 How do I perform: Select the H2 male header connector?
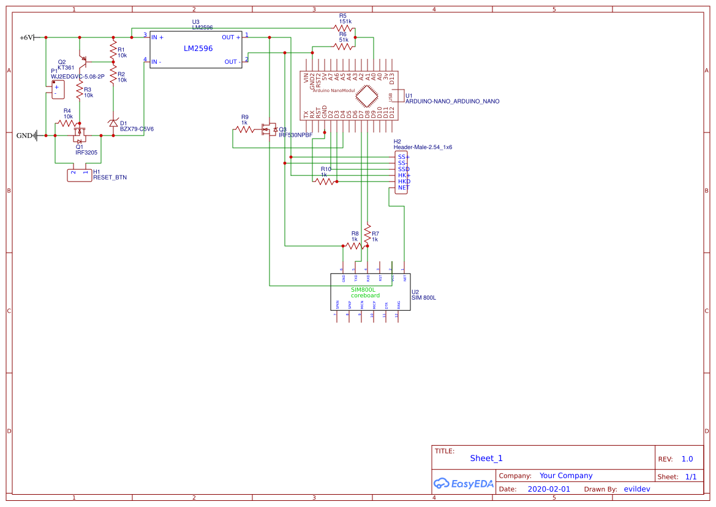[x=401, y=172]
